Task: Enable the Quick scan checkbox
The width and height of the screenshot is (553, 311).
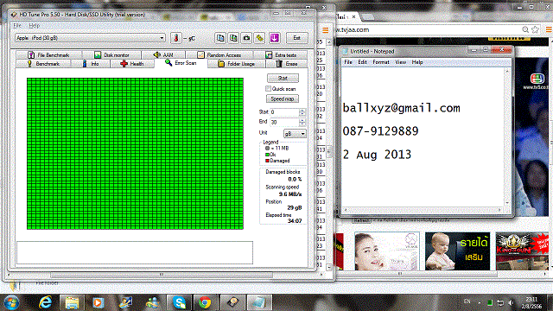Action: [268, 88]
